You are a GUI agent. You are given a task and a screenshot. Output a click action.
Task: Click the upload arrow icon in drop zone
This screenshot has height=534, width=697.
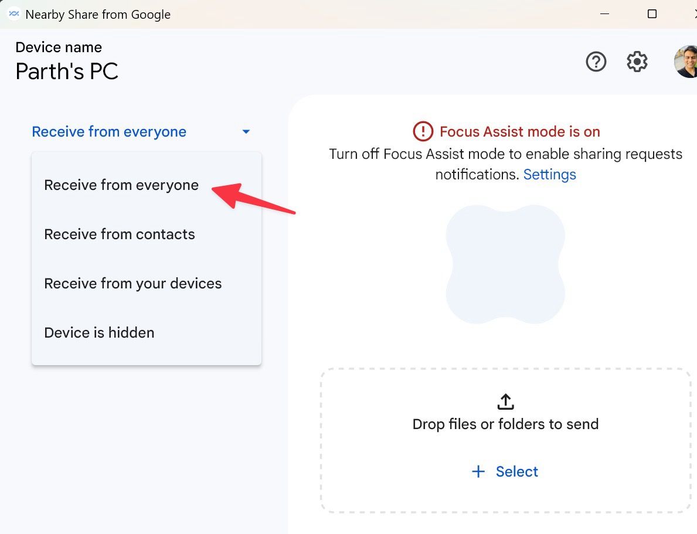(505, 402)
